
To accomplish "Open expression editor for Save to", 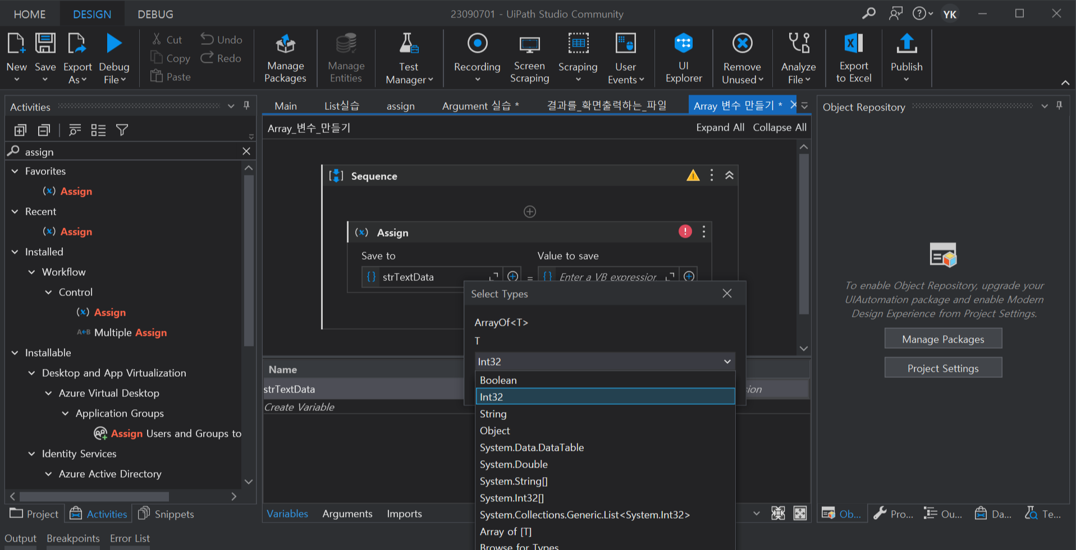I will 494,276.
